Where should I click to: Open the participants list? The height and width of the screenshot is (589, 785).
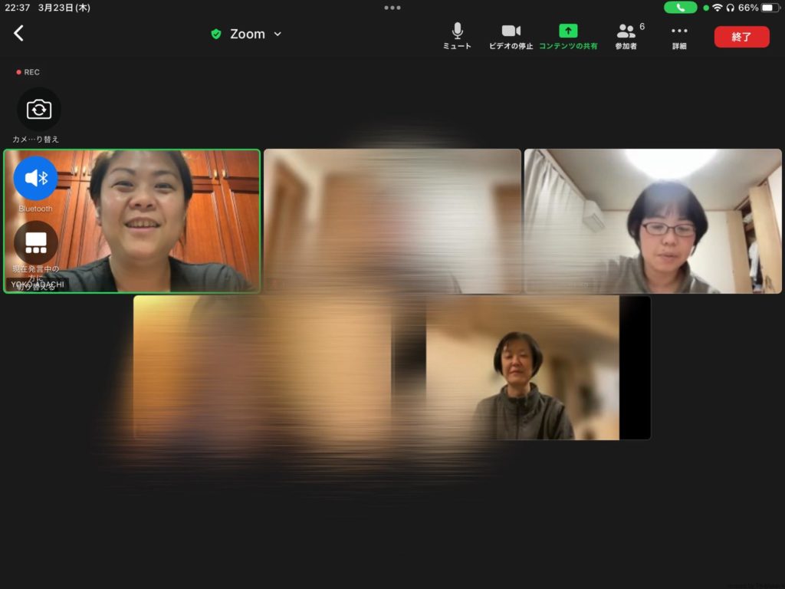(626, 36)
